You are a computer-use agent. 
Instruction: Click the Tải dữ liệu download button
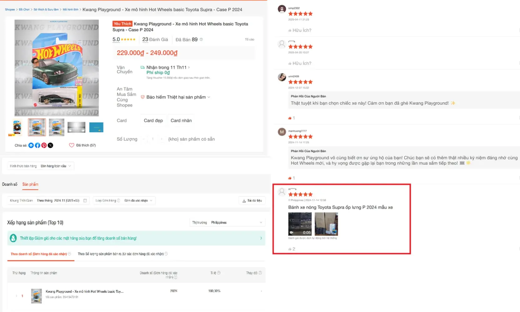(x=252, y=201)
